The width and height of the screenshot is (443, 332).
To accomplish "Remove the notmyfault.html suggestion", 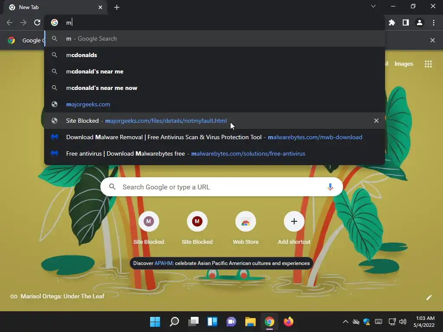I will [376, 121].
